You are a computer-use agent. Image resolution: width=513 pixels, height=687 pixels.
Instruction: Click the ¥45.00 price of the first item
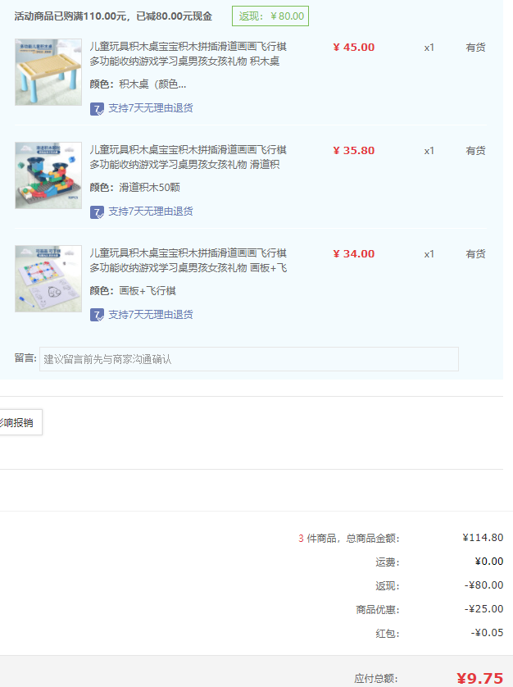[354, 48]
